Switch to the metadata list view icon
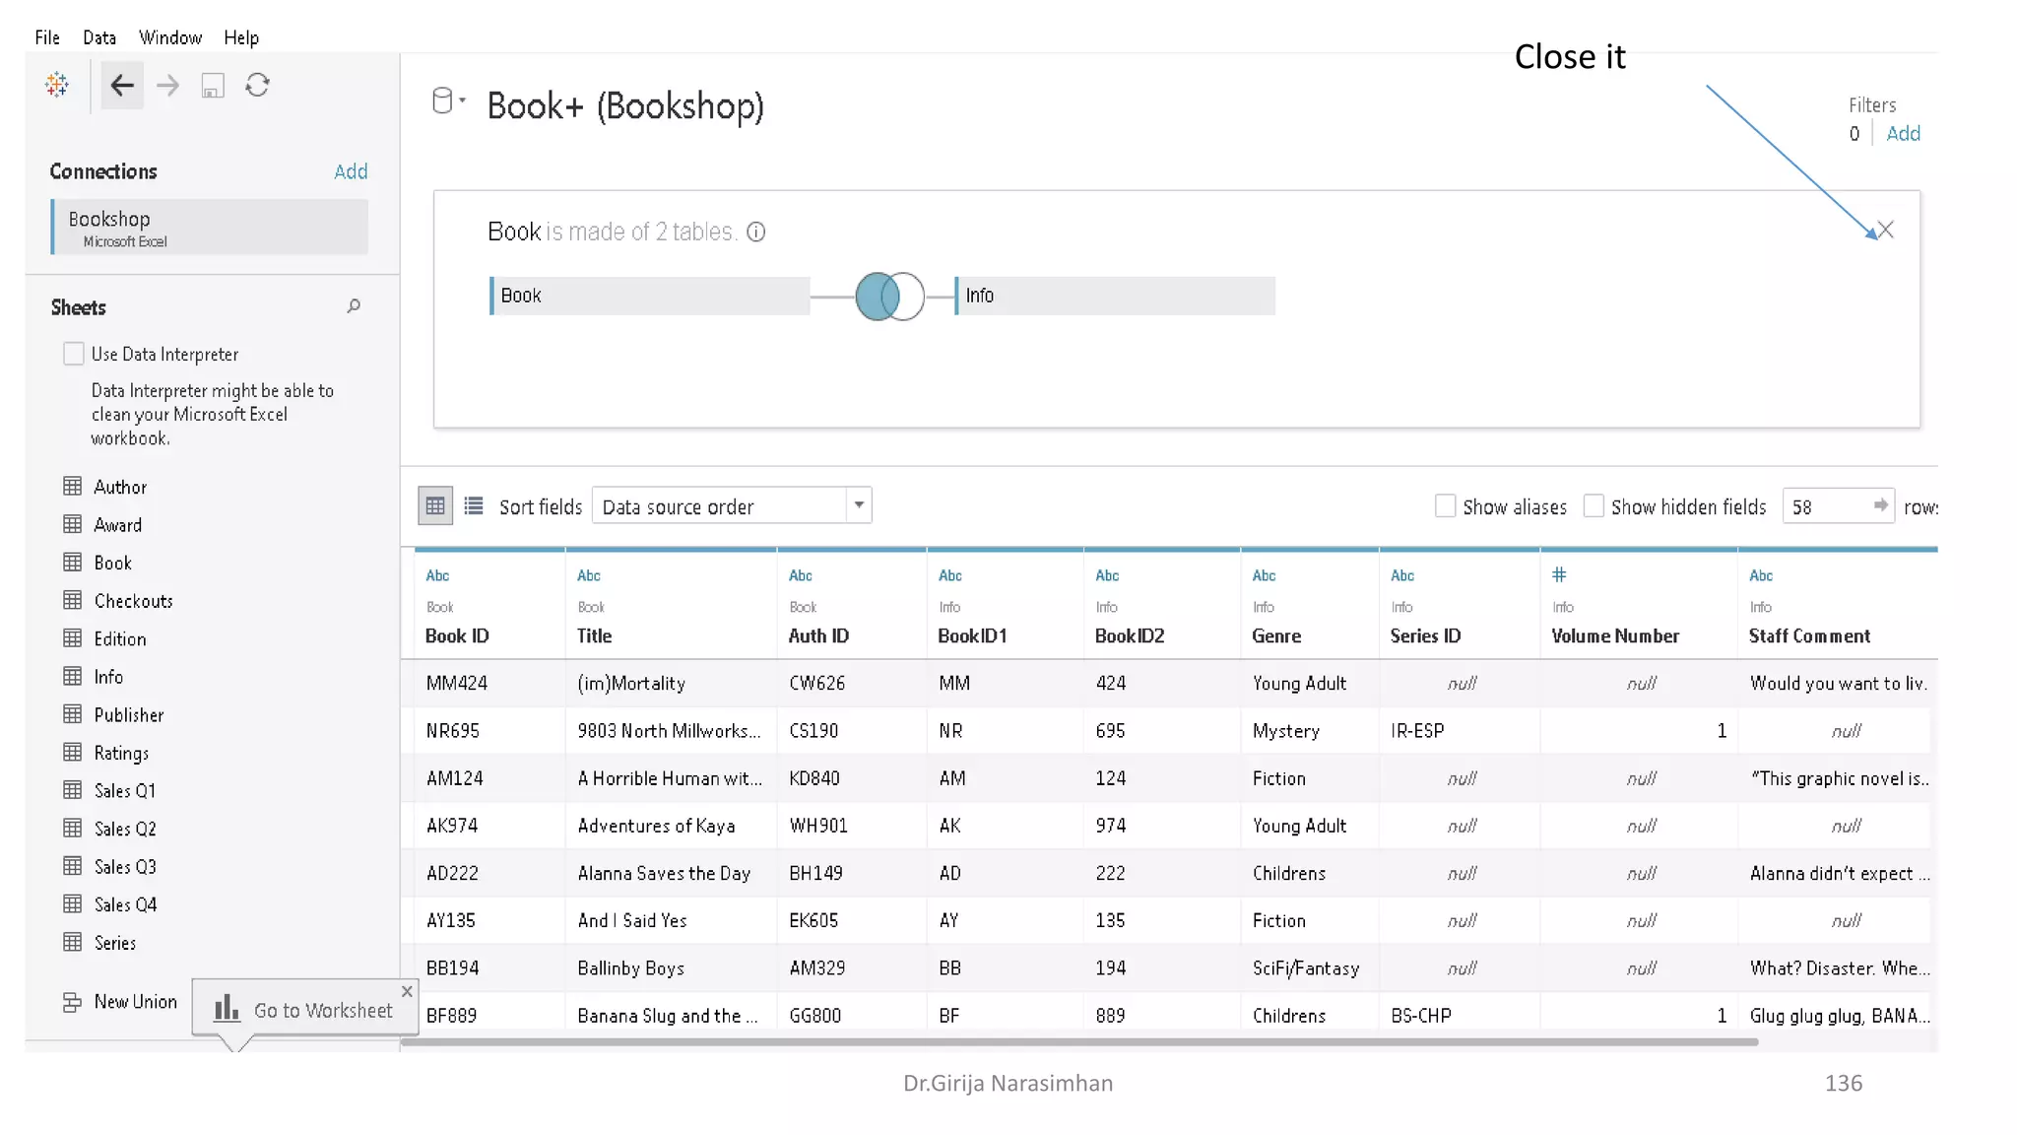This screenshot has width=2017, height=1135. pos(474,506)
